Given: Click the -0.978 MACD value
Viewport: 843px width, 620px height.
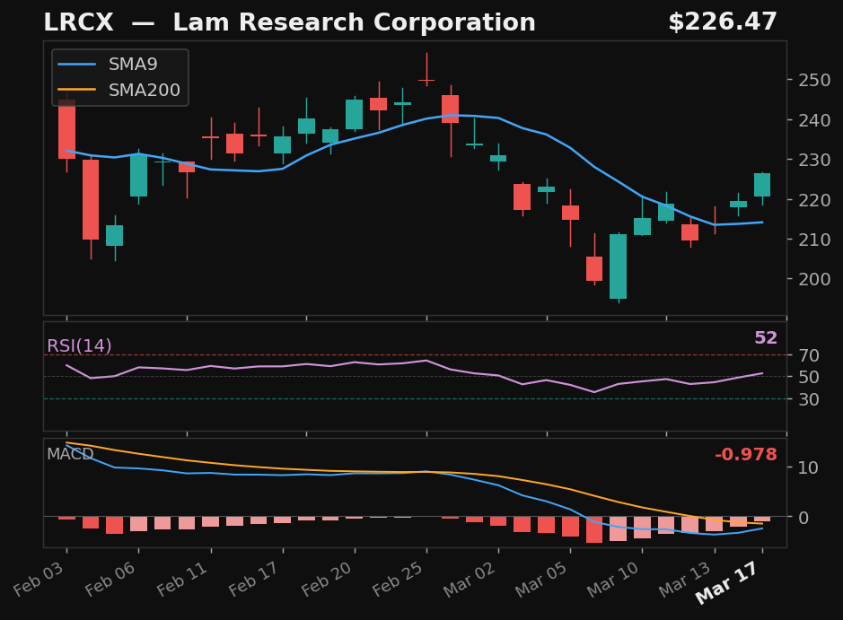Looking at the screenshot, I should coord(745,455).
